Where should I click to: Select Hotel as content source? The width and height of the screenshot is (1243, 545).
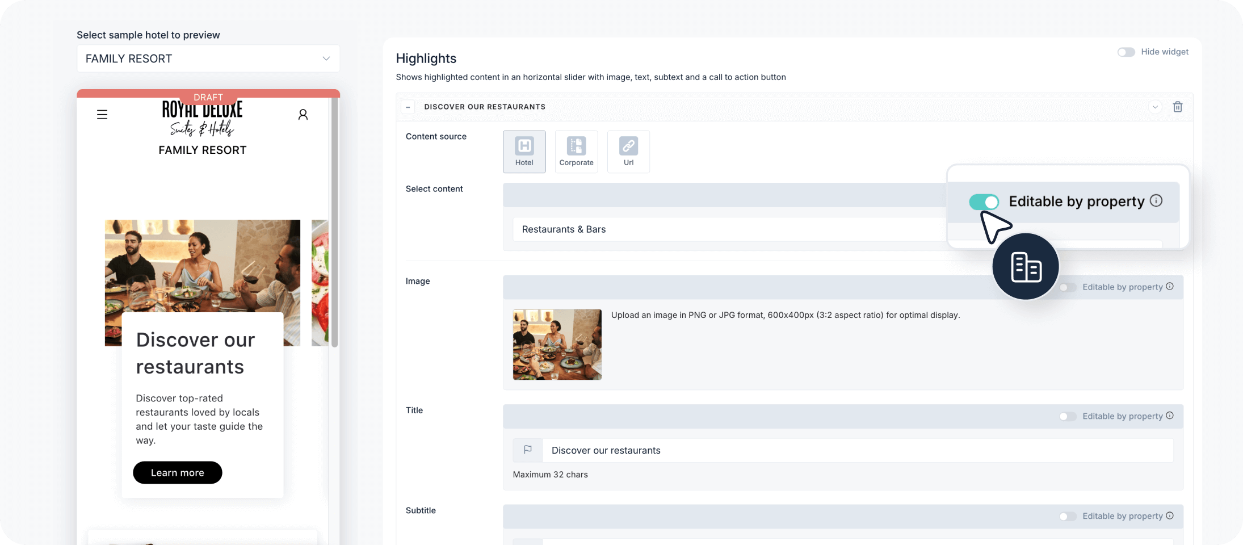click(524, 152)
